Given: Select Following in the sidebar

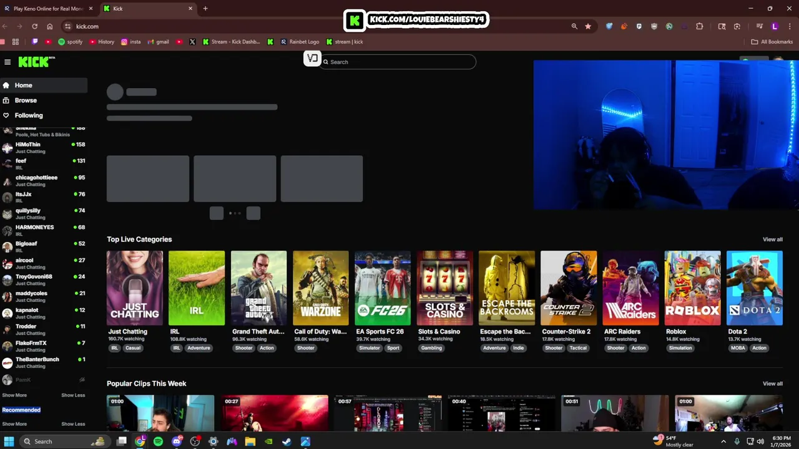Looking at the screenshot, I should click(x=44, y=115).
